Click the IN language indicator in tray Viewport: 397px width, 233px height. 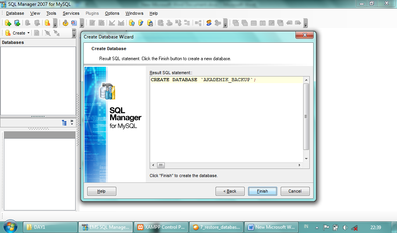pos(306,226)
